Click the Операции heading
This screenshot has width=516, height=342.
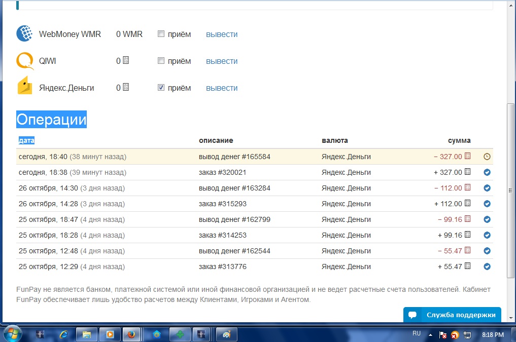[51, 119]
